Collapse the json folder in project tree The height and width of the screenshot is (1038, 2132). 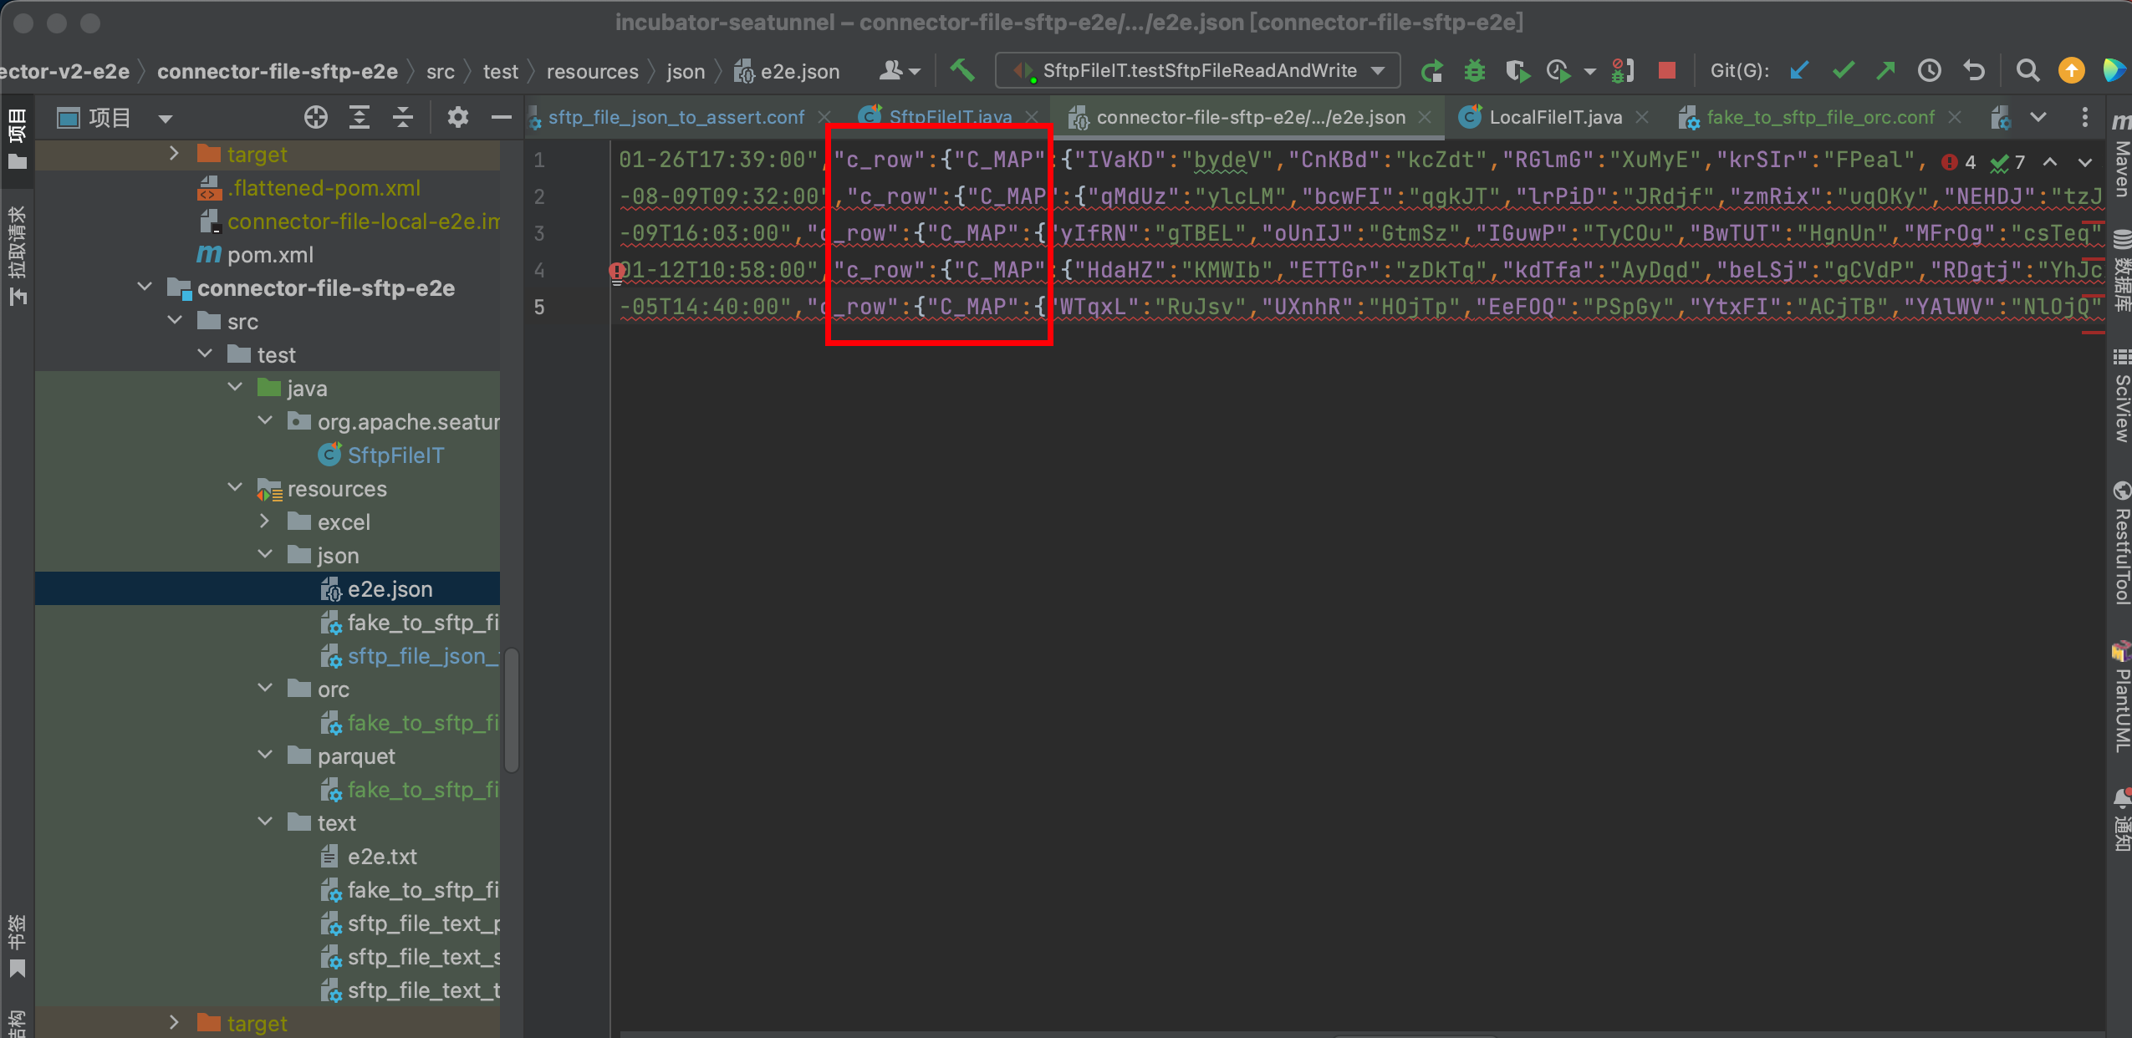point(265,554)
